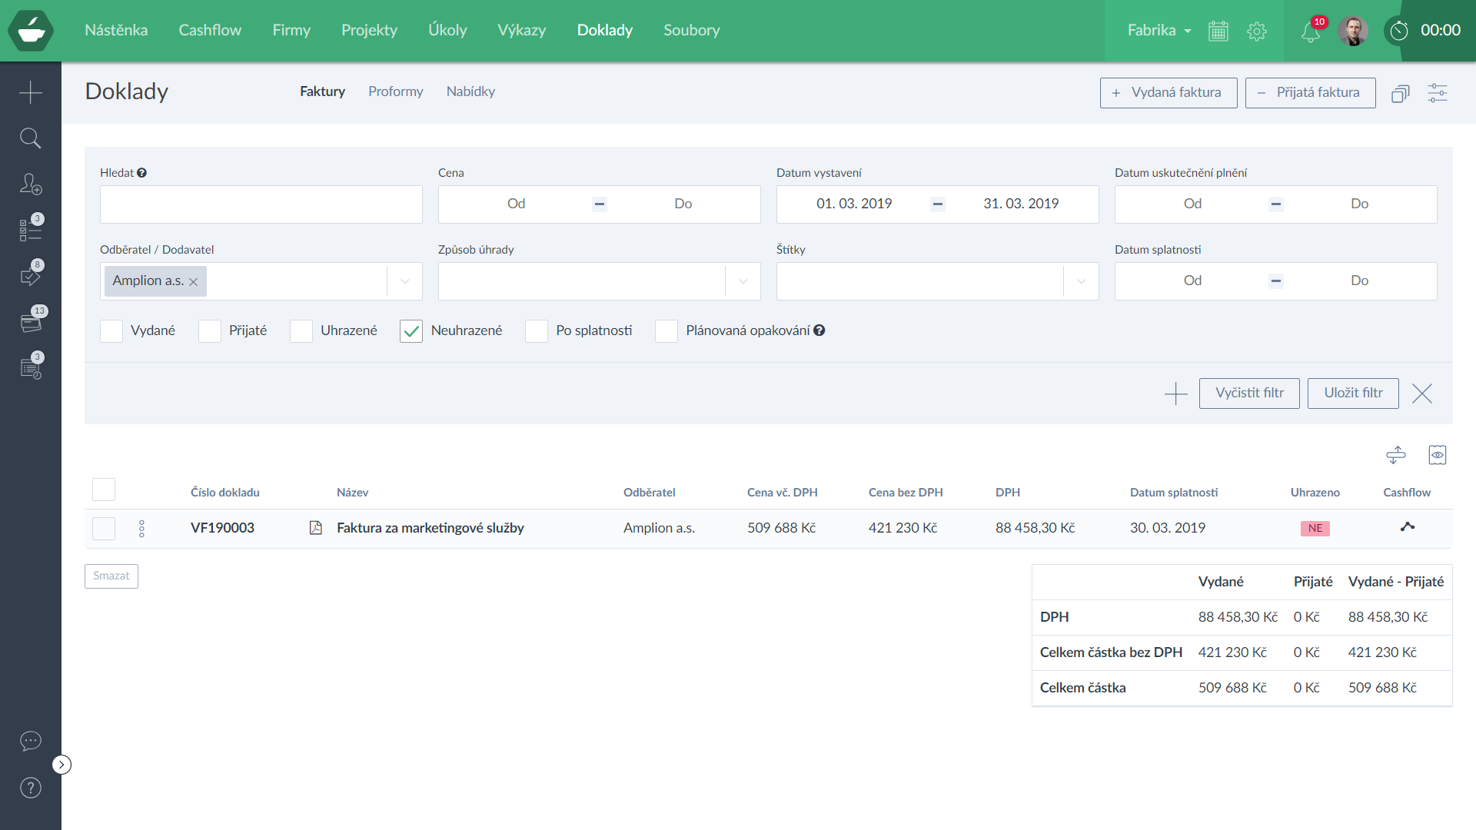
Task: Click the add user sidebar icon
Action: (30, 184)
